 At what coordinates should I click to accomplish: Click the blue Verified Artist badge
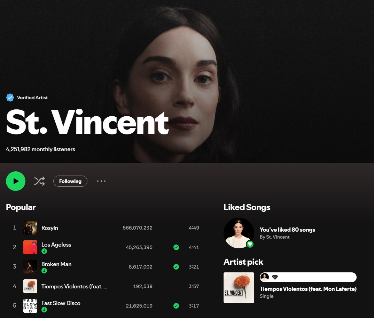[x=10, y=98]
